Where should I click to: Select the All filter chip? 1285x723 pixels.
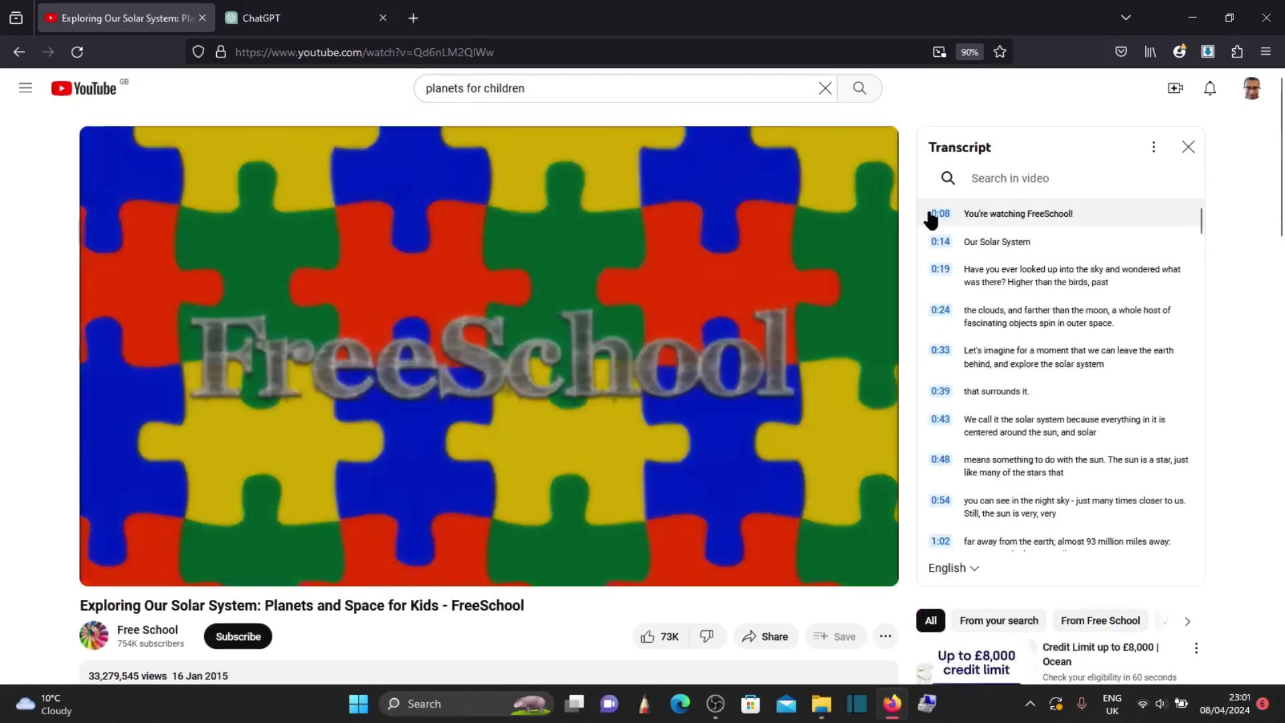(x=930, y=621)
